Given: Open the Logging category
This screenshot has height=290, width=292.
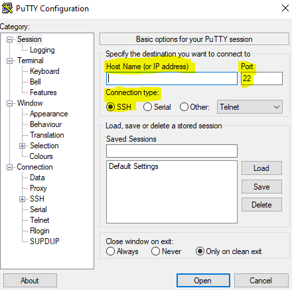Looking at the screenshot, I should pyautogui.click(x=42, y=50).
